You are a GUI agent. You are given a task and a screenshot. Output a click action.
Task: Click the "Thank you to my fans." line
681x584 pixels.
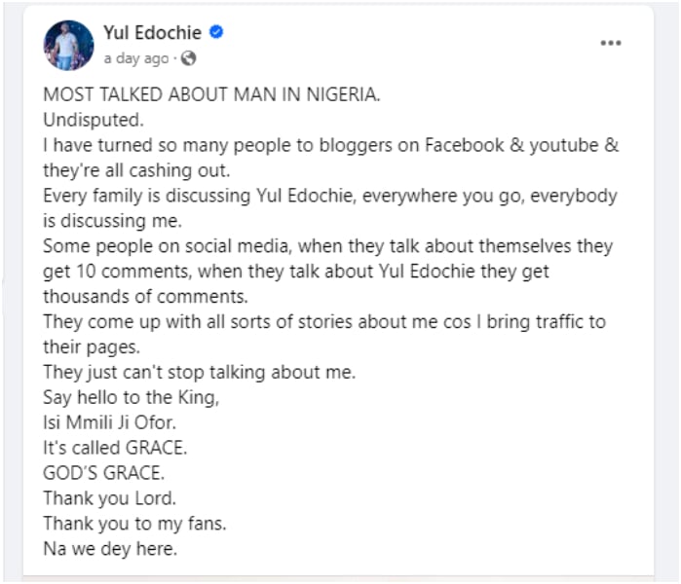click(x=120, y=523)
